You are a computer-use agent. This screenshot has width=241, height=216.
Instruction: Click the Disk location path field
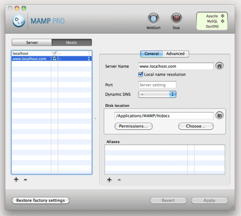tap(164, 116)
